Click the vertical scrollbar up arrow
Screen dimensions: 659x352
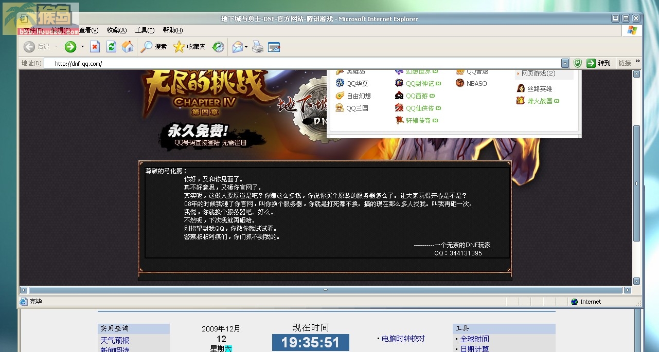click(x=636, y=74)
